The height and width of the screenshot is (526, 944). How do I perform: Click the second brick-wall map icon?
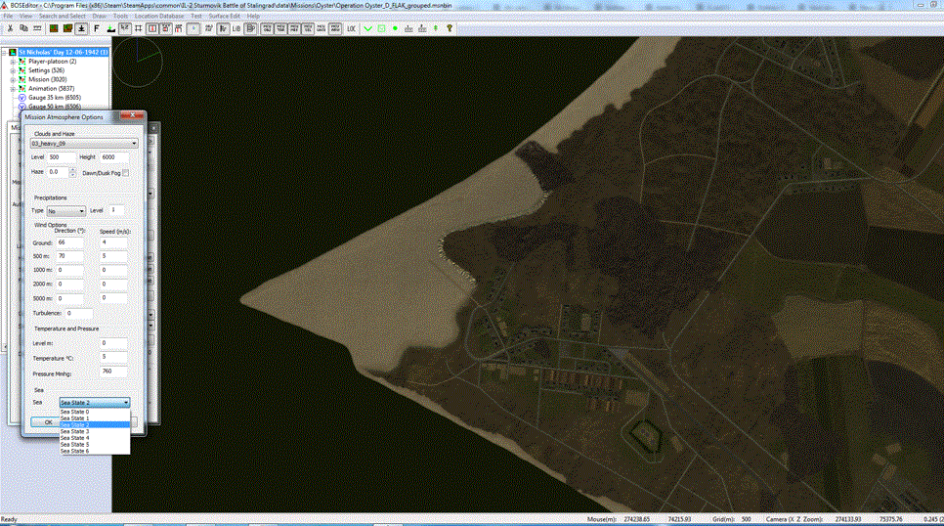pos(67,28)
